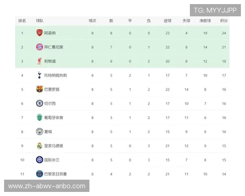The image size is (245, 196).
Task: Select the 巴黎圣日耳曼 team name
Action: pyautogui.click(x=56, y=174)
